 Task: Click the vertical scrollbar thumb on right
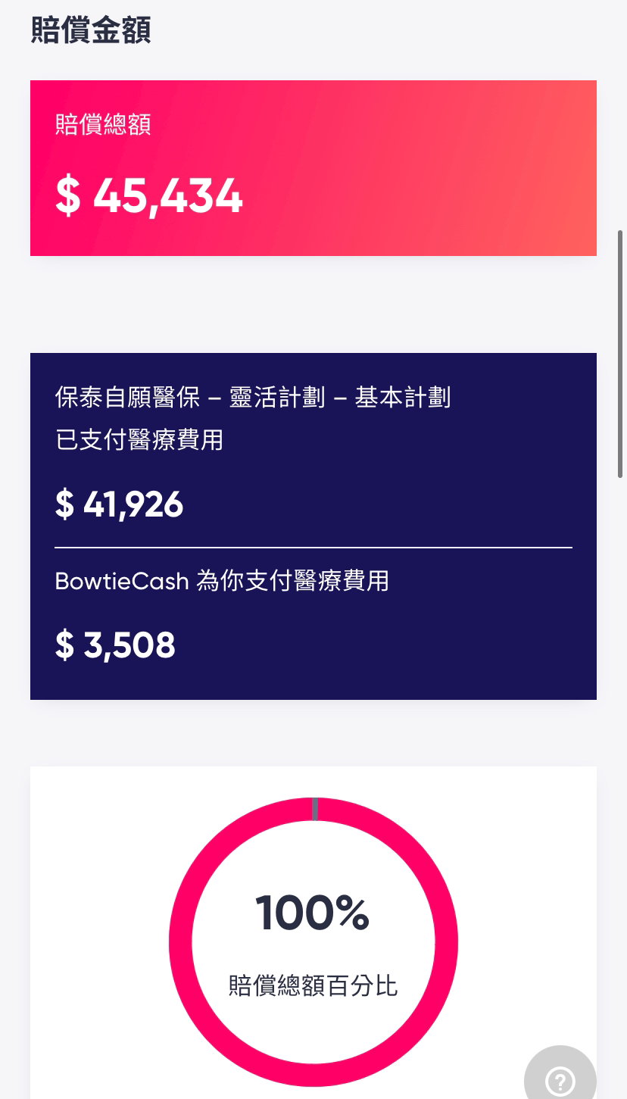(x=621, y=354)
